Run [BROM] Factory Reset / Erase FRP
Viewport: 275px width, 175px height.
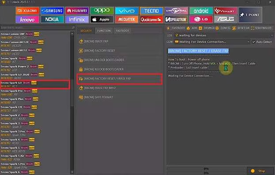click(x=120, y=78)
